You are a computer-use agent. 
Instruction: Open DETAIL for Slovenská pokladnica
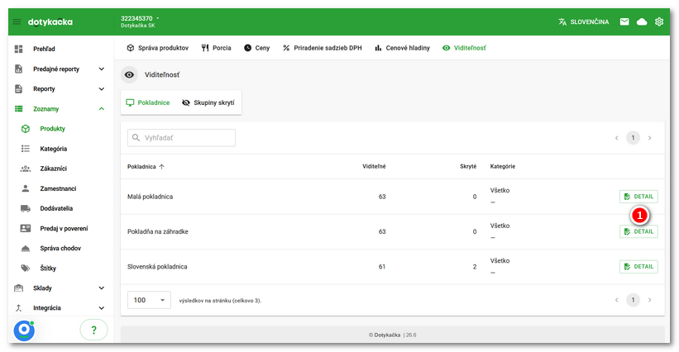(x=638, y=266)
